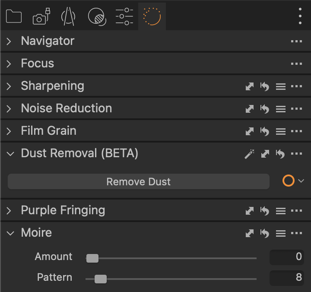Screen dimensions: 311x292
Task: Open the Style/Layers circles tool tab
Action: click(x=97, y=17)
